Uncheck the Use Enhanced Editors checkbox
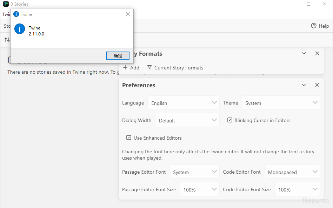This screenshot has height=208, width=333. point(129,138)
